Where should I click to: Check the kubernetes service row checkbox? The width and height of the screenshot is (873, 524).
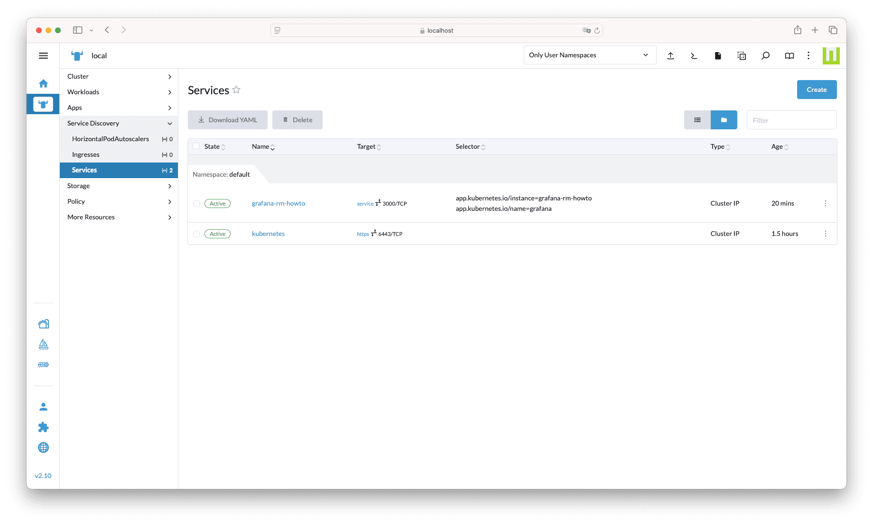pos(196,234)
